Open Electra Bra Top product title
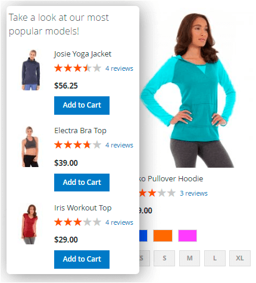The image size is (256, 283). click(x=80, y=131)
